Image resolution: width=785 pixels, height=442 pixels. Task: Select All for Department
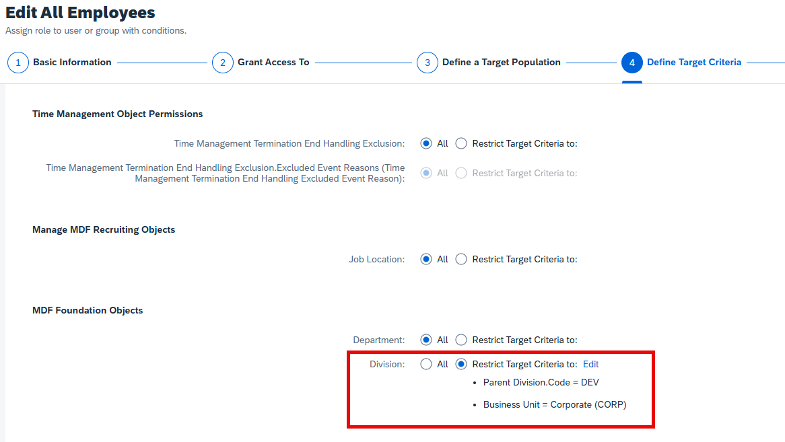[426, 340]
